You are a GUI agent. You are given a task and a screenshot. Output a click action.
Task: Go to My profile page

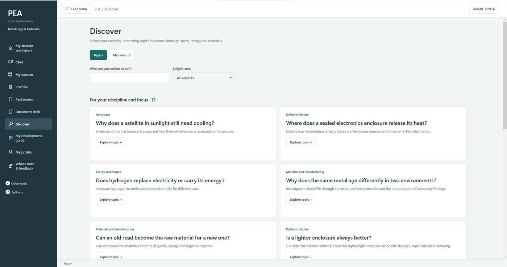point(28,152)
